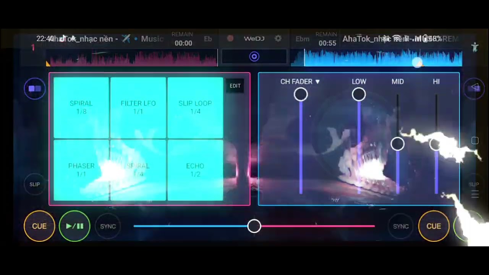Image resolution: width=489 pixels, height=275 pixels.
Task: Tap the center jog target icon
Action: click(x=254, y=57)
